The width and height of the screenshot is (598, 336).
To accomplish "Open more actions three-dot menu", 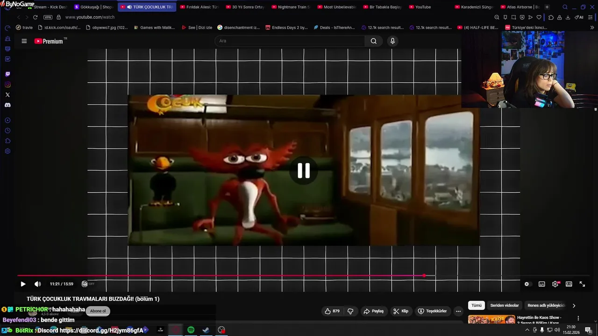I will coord(458,311).
